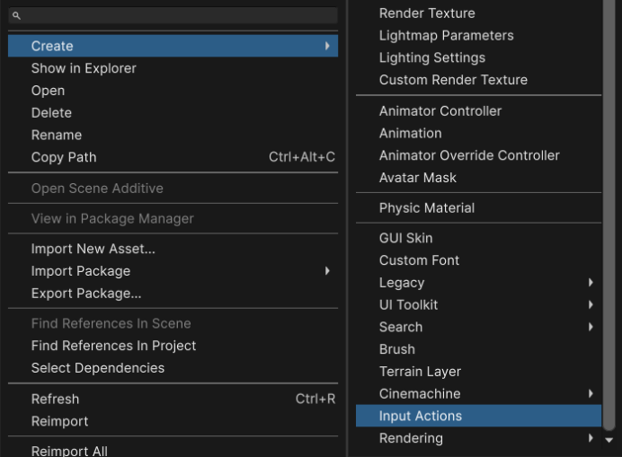The height and width of the screenshot is (457, 622).
Task: Choose Copy Path menu entry
Action: point(64,157)
